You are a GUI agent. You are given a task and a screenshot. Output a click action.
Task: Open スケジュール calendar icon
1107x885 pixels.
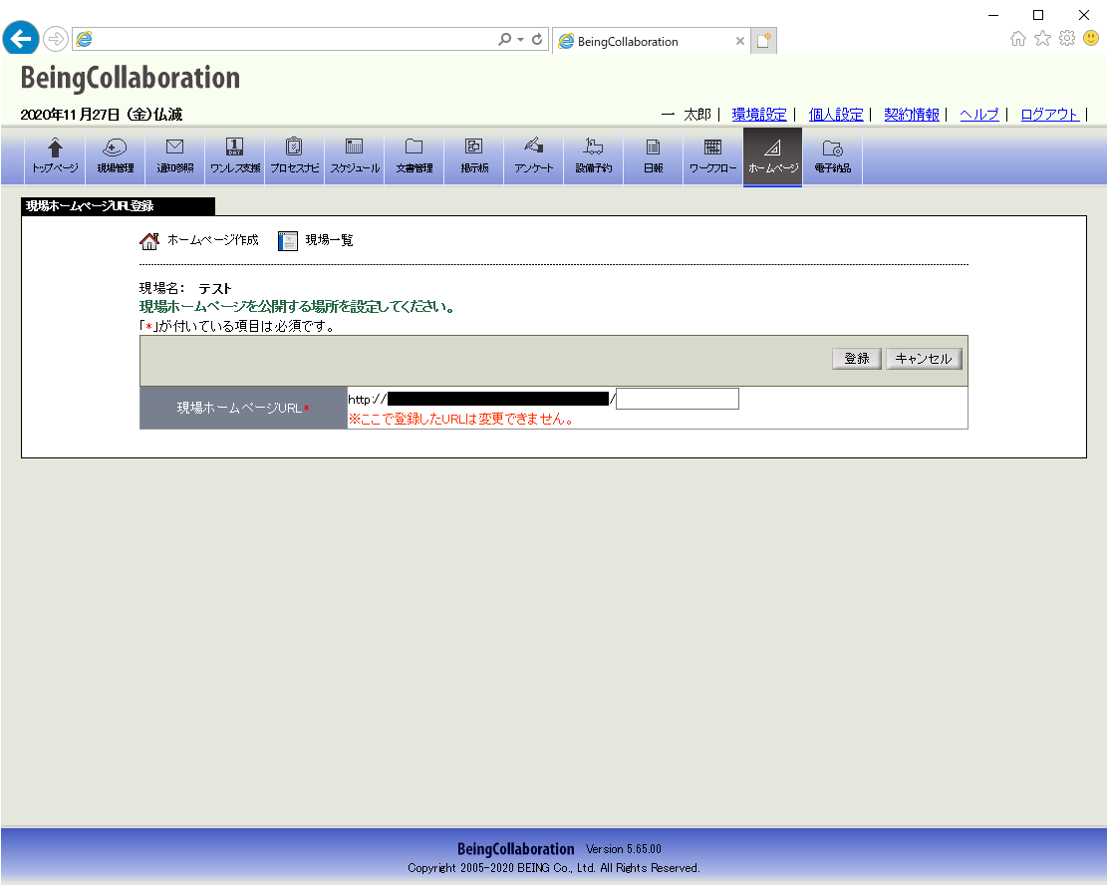[x=355, y=156]
